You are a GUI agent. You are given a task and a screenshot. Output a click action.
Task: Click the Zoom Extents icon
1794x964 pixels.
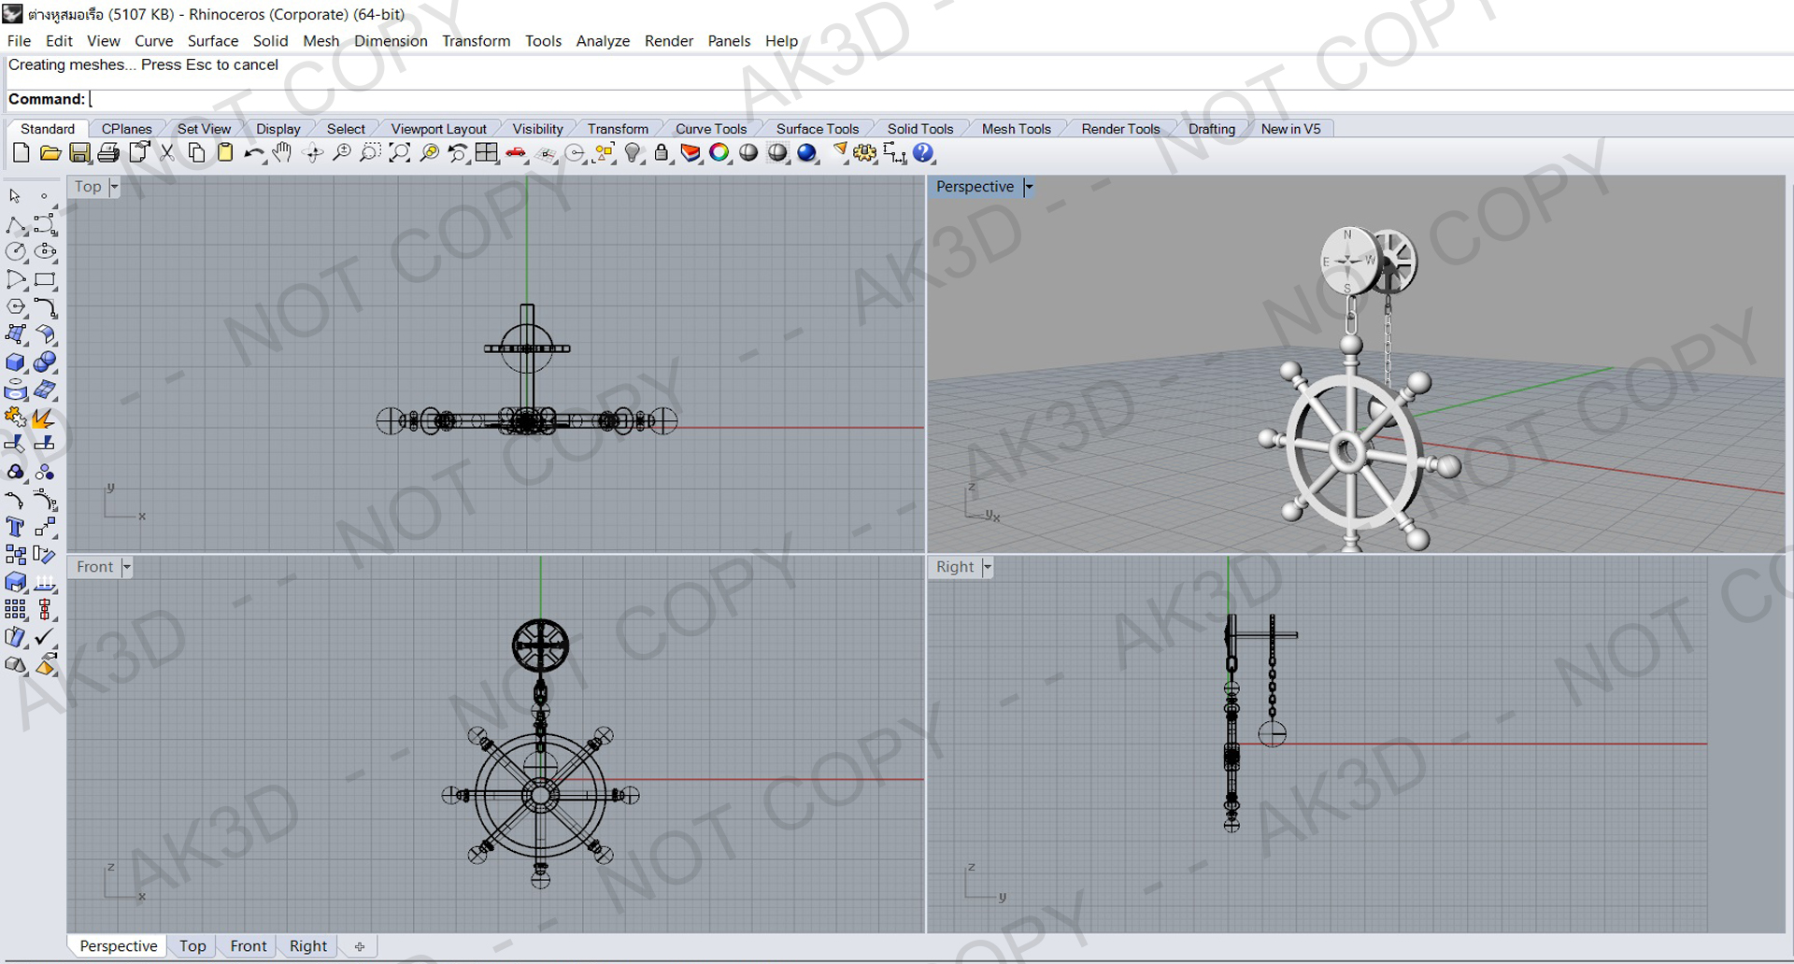399,153
